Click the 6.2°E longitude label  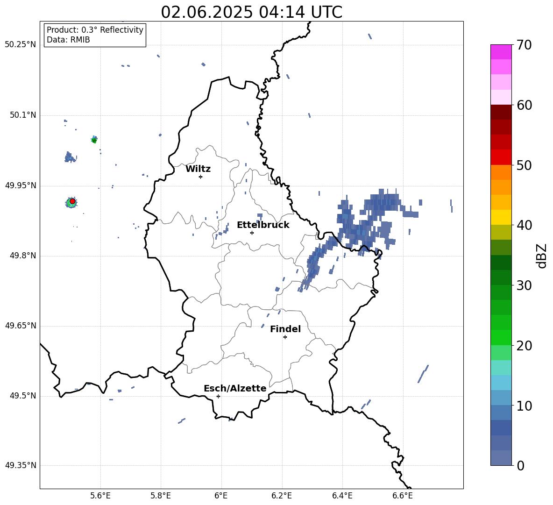(x=282, y=496)
